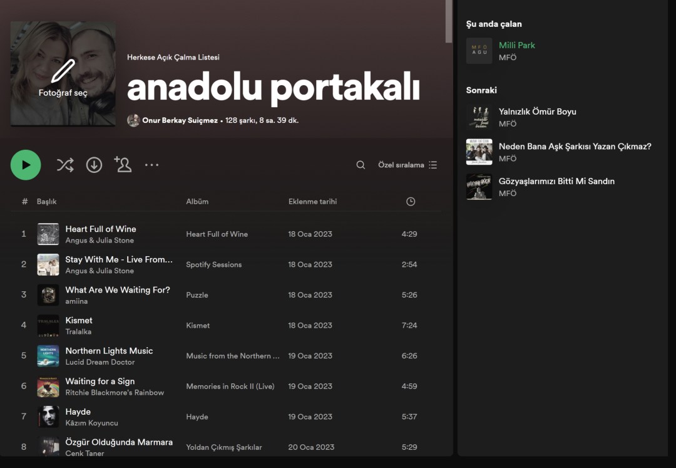The height and width of the screenshot is (468, 676).
Task: Sort by the duration clock icon
Action: pos(411,201)
